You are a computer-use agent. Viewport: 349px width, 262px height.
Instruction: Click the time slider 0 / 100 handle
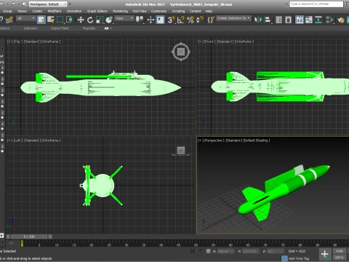(x=29, y=237)
